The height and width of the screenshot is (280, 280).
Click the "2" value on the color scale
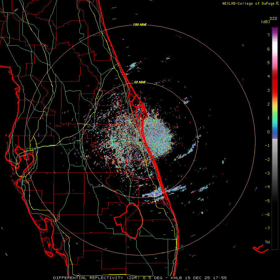click(x=268, y=104)
